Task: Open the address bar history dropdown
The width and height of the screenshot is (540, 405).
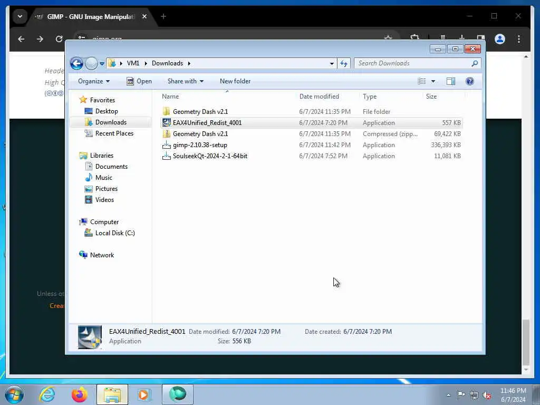Action: pyautogui.click(x=332, y=63)
